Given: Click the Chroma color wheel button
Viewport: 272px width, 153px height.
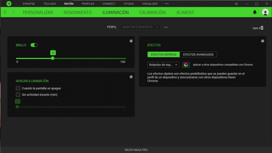Looking at the screenshot, I should [186, 65].
